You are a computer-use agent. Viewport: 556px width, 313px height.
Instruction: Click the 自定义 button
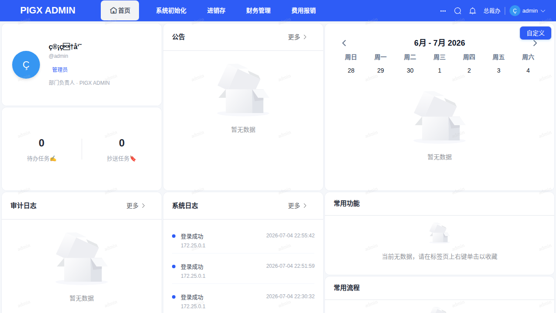536,33
